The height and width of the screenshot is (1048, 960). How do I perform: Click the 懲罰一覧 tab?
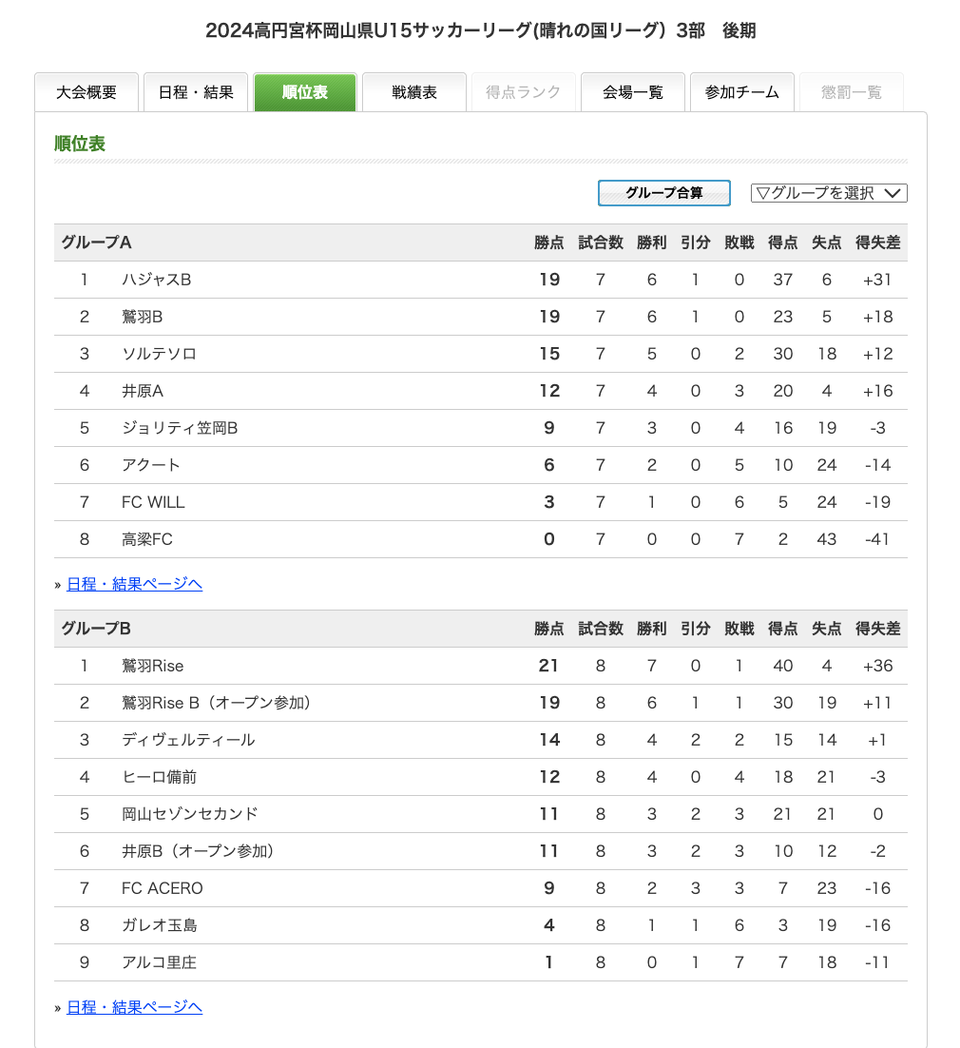coord(852,92)
